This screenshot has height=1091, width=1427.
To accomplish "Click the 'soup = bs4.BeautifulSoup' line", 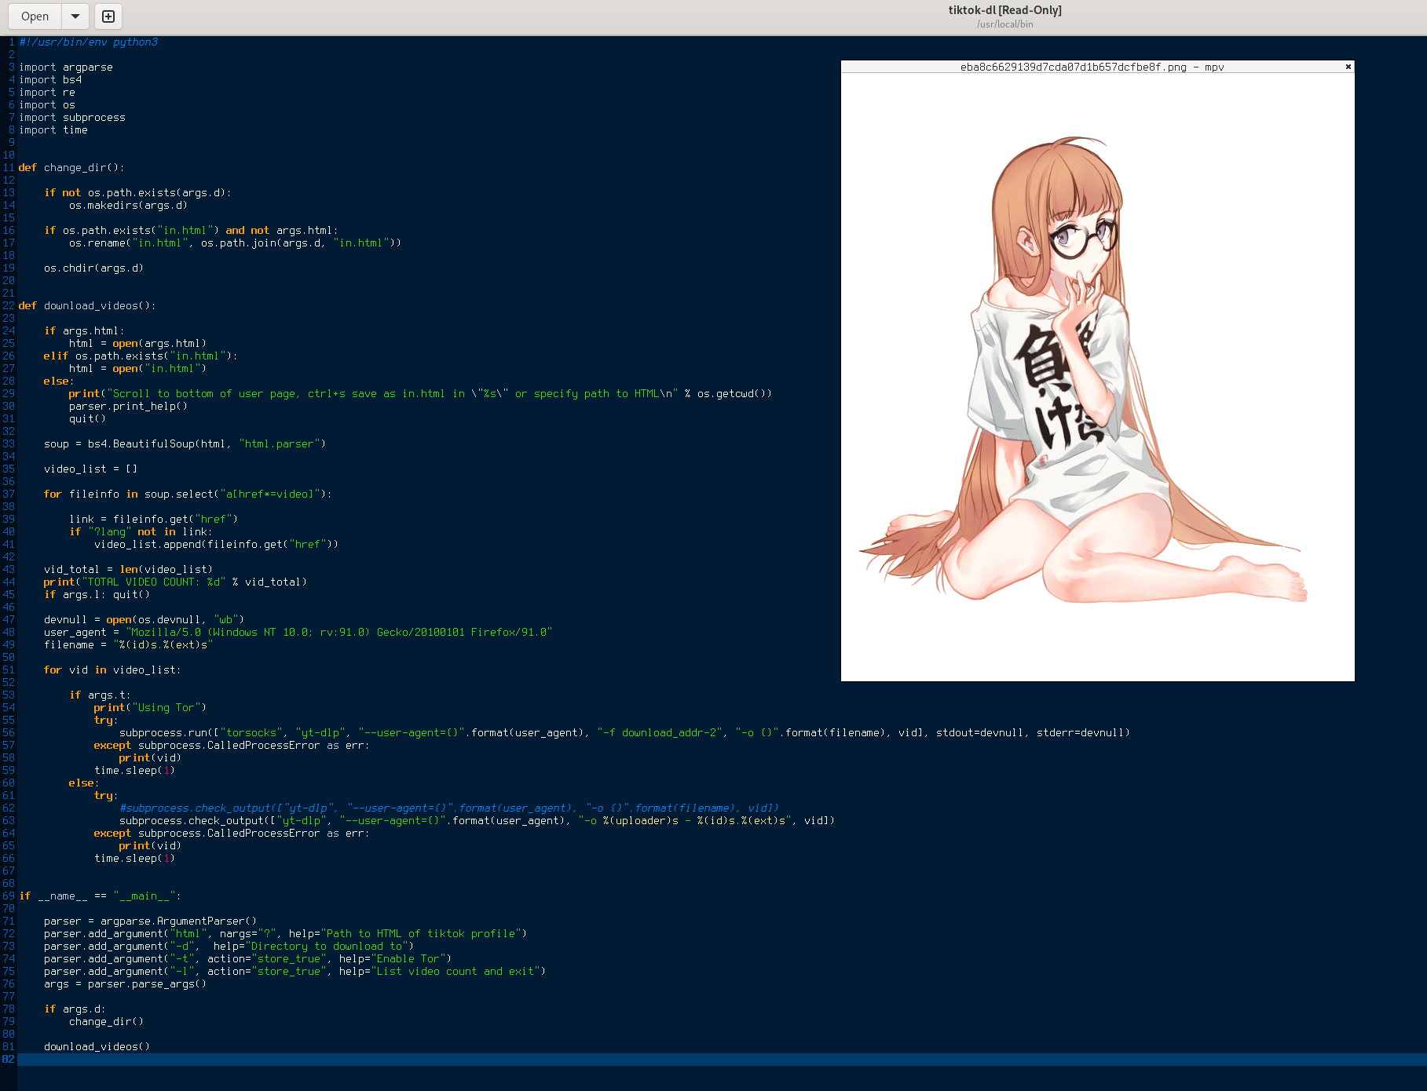I will point(185,444).
